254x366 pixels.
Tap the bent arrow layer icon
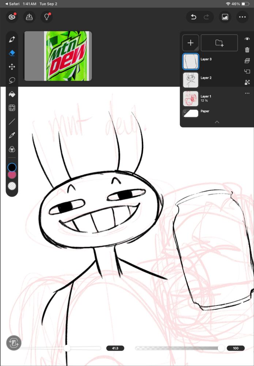pos(247,71)
